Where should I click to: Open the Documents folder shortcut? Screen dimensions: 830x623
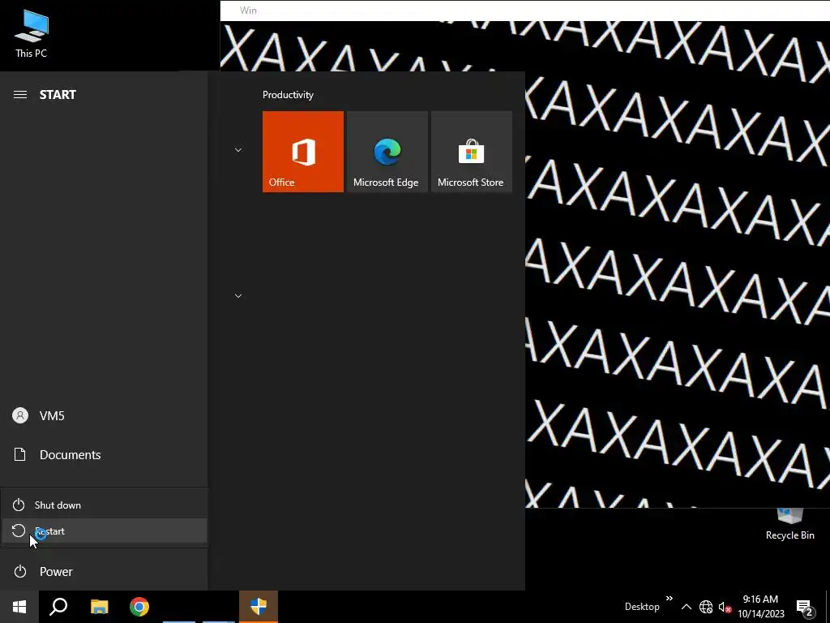click(104, 454)
